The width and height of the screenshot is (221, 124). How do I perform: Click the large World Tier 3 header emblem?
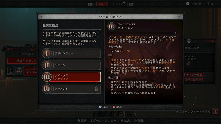(111, 26)
